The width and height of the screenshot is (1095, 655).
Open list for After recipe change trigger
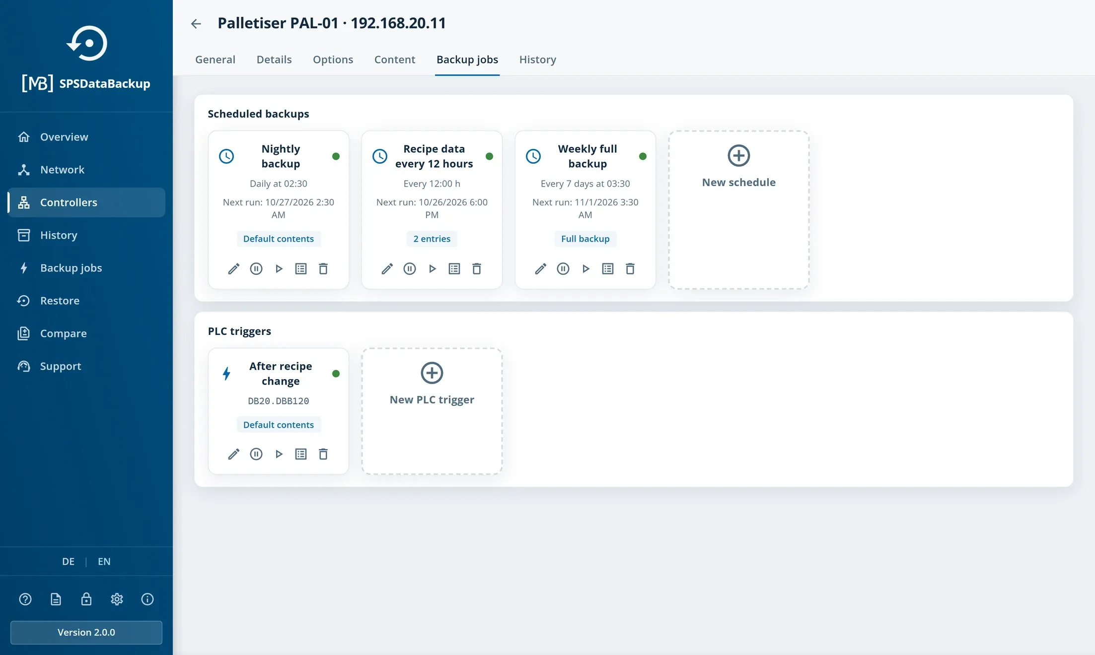tap(301, 454)
